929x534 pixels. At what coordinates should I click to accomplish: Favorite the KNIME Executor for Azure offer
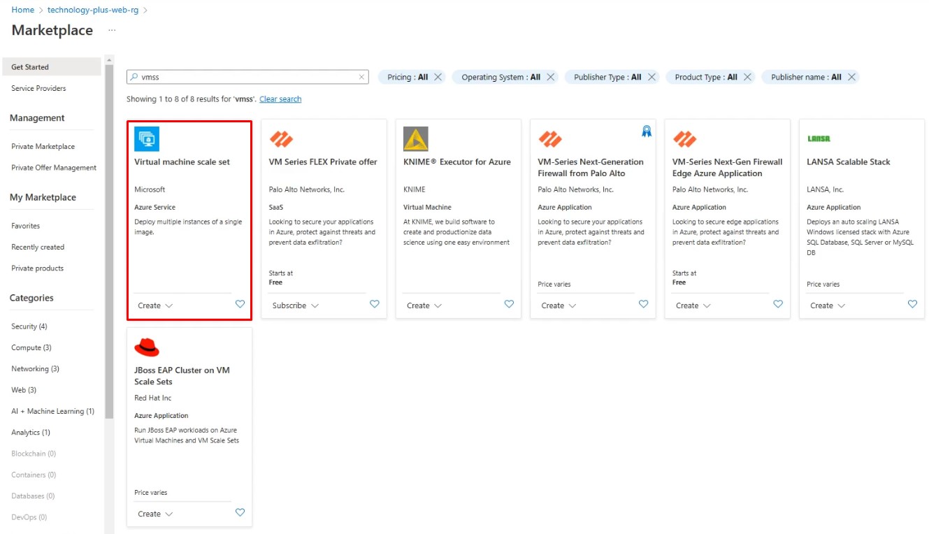(x=509, y=304)
